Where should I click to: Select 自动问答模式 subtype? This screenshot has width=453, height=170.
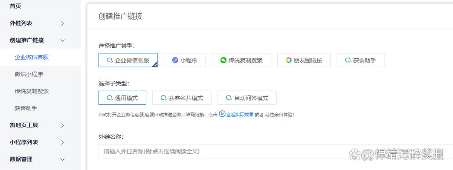point(247,98)
